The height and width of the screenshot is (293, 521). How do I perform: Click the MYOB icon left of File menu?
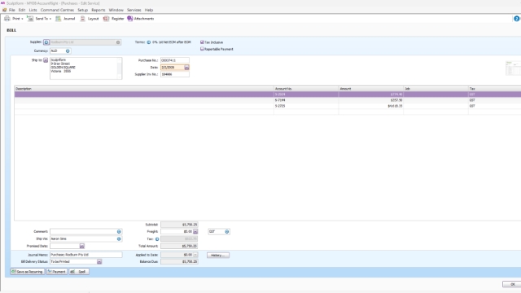point(4,10)
